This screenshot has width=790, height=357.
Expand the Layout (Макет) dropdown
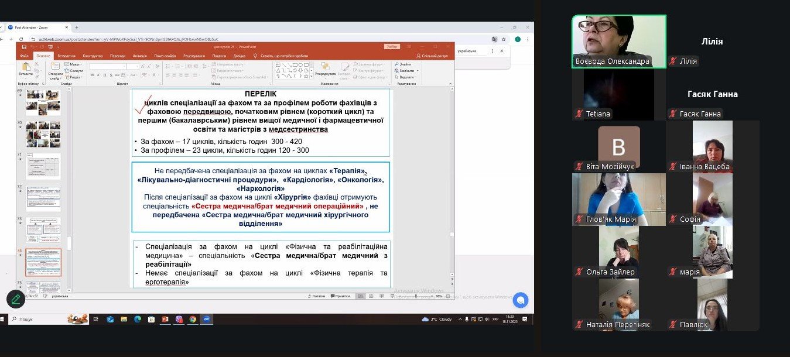click(74, 64)
